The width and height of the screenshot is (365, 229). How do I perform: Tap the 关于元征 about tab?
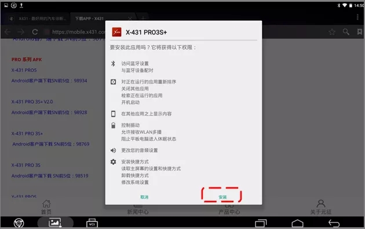321,207
